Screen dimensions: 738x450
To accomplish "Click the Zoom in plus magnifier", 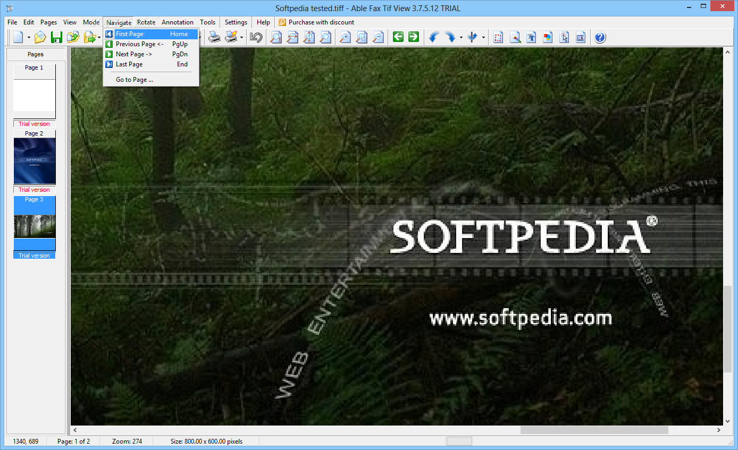I will [346, 37].
